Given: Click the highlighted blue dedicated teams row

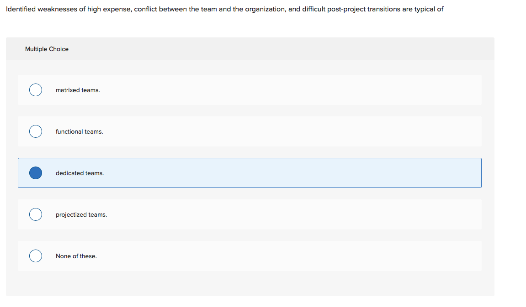Looking at the screenshot, I should [292, 173].
